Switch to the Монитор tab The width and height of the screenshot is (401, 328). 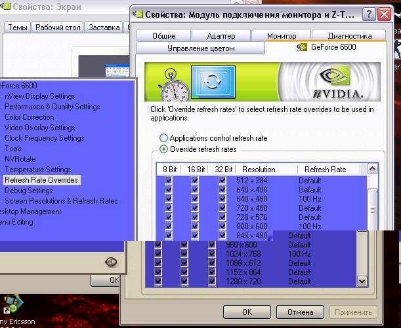[x=282, y=36]
